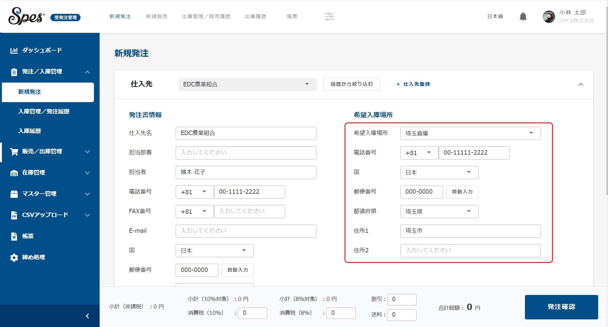Select 新規発注 in the sidebar

point(48,92)
